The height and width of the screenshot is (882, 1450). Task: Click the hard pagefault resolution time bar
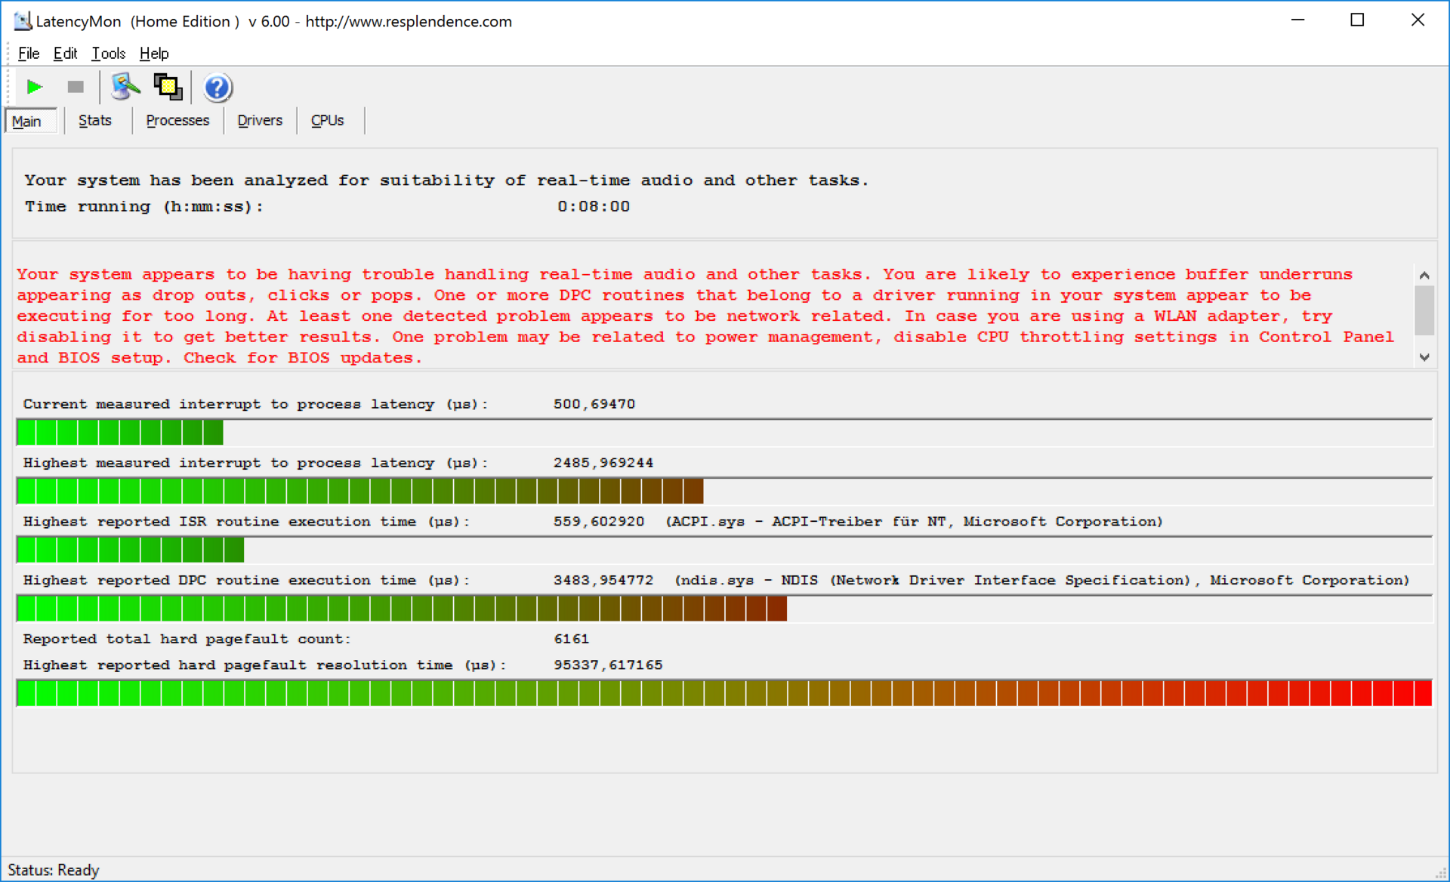724,693
